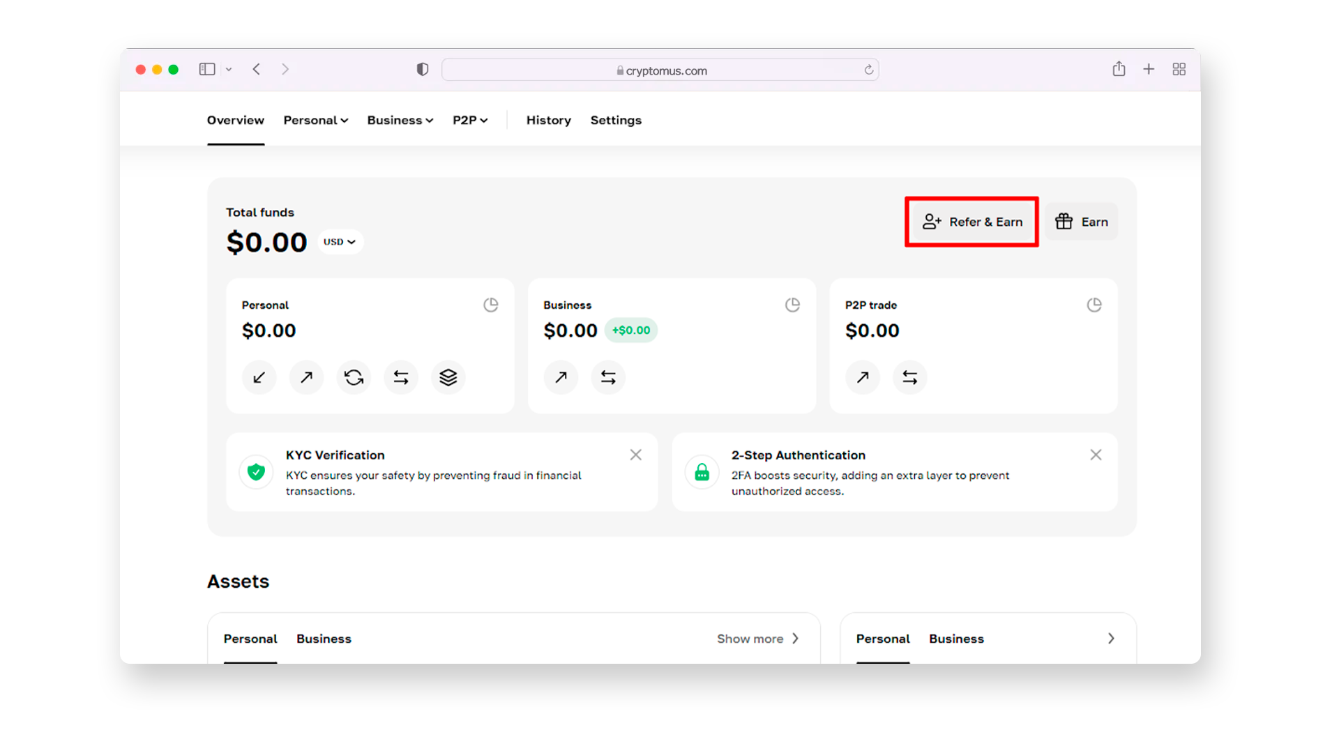Image resolution: width=1339 pixels, height=753 pixels.
Task: Open the P2P trade pie chart icon
Action: (1094, 305)
